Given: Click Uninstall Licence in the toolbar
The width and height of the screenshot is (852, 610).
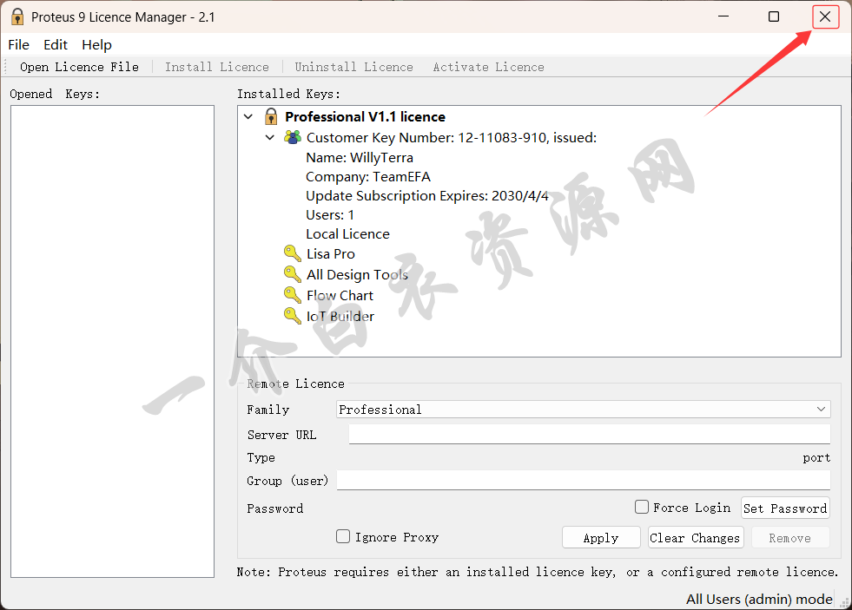Looking at the screenshot, I should coord(353,67).
